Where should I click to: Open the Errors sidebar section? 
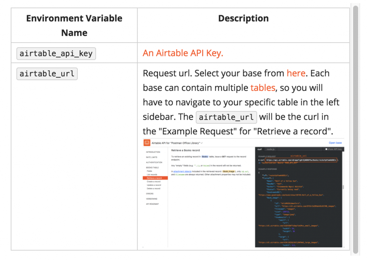[150, 194]
